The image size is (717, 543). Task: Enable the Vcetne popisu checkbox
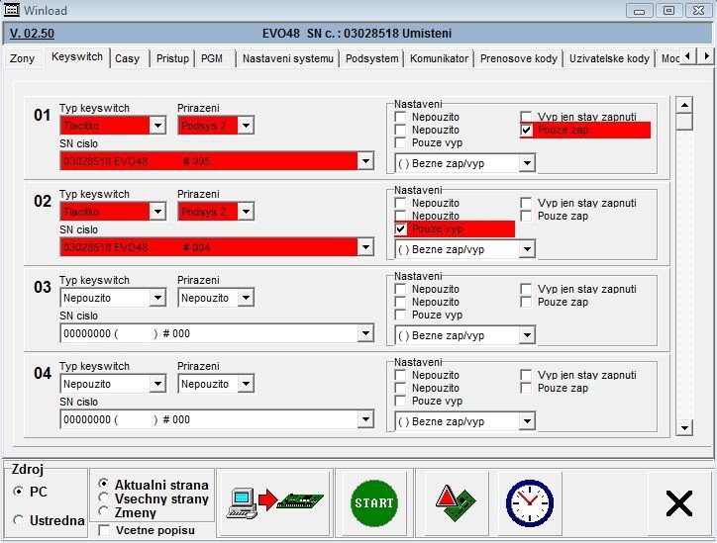[105, 531]
